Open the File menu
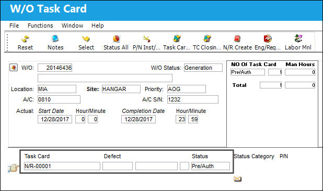Screen dimensions: 323x191 pos(14,26)
